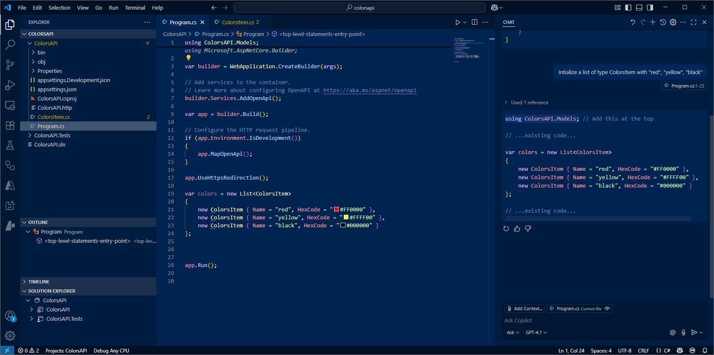The width and height of the screenshot is (714, 355).
Task: Expand the obj folder
Action: 88,62
